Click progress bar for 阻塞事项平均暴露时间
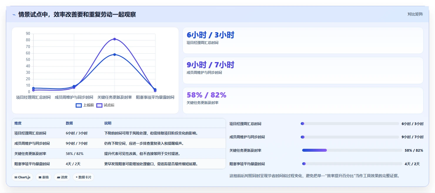Screen dimensions: 435x193 (352, 164)
